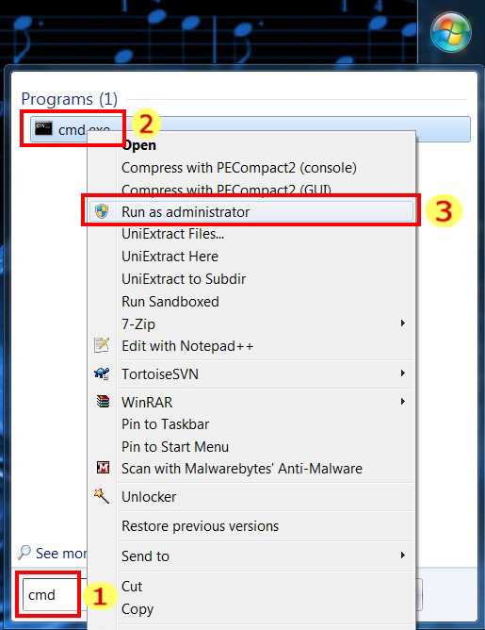
Task: Click the Windows Start orb
Action: [x=451, y=32]
